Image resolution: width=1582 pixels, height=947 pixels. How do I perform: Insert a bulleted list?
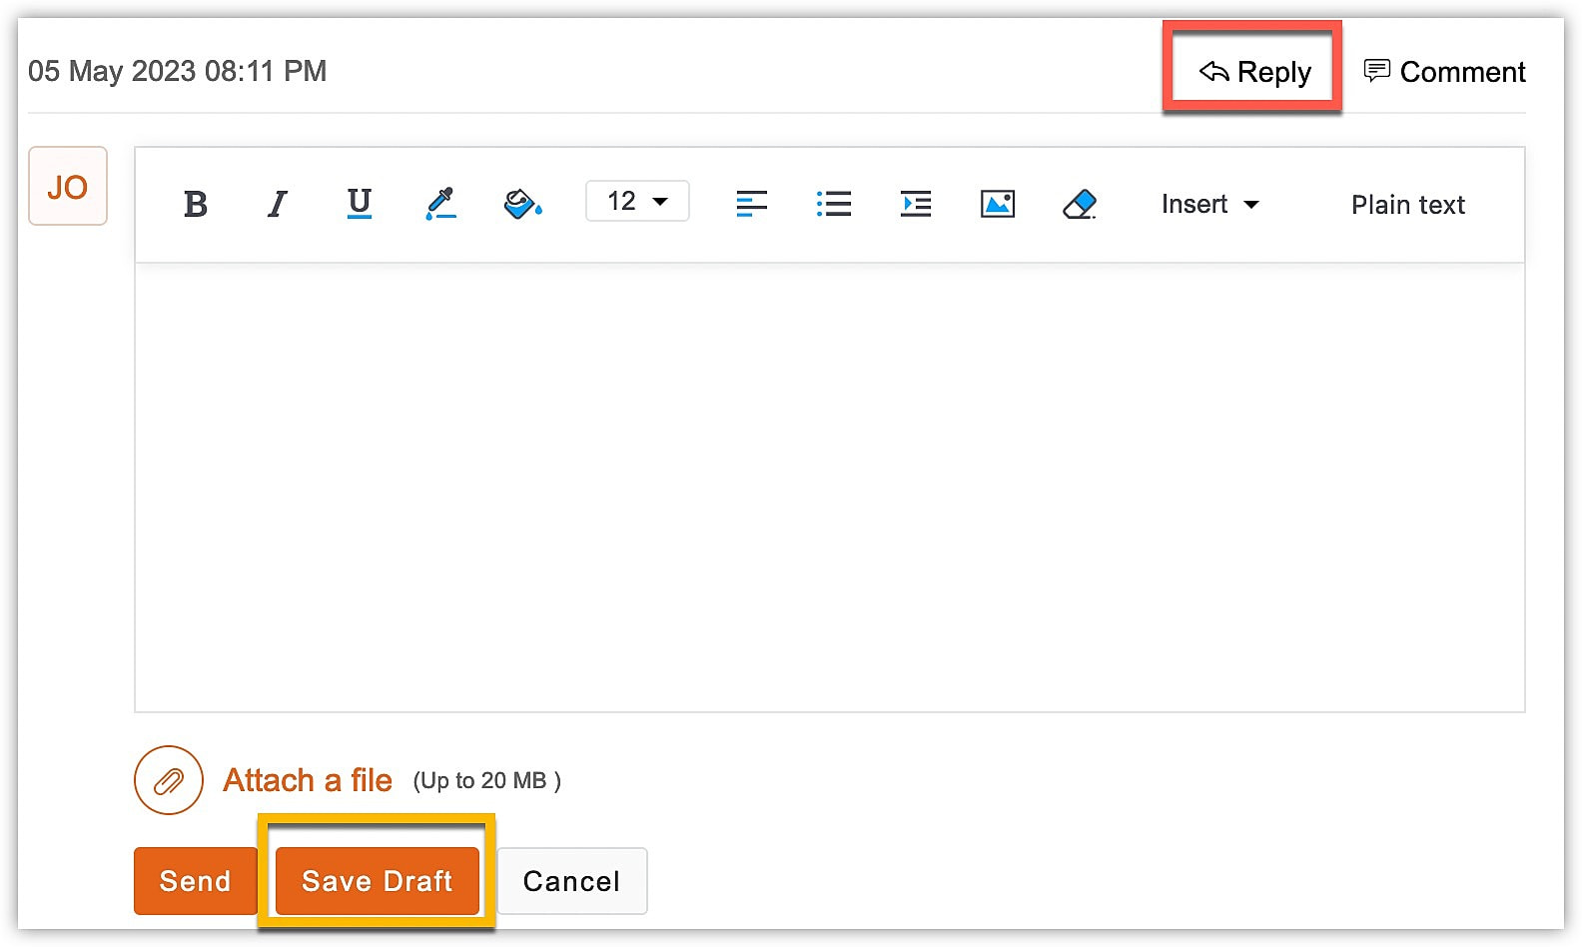[834, 204]
